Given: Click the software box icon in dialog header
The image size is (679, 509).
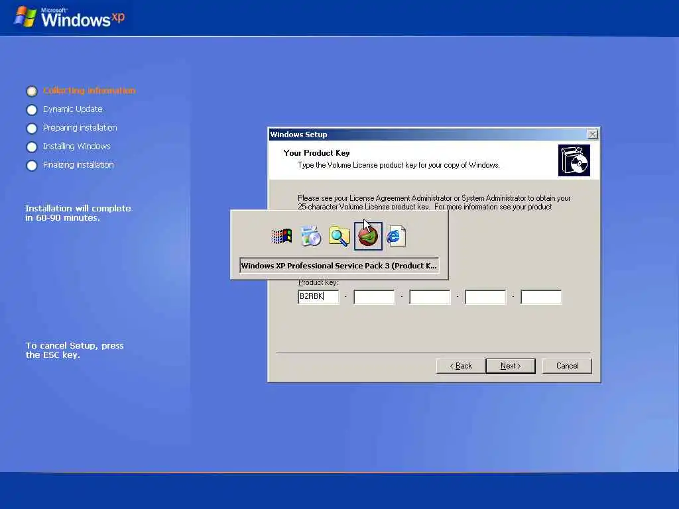Looking at the screenshot, I should [574, 160].
